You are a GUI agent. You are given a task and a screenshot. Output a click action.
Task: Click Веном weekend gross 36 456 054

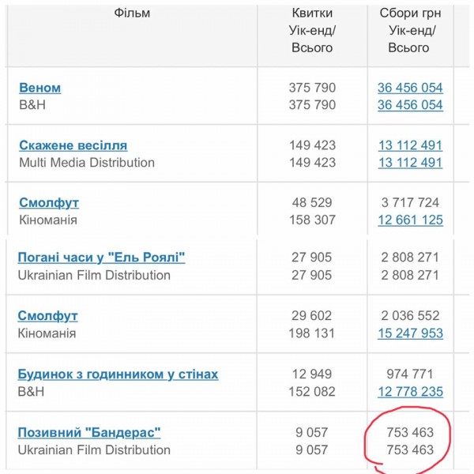click(x=410, y=88)
